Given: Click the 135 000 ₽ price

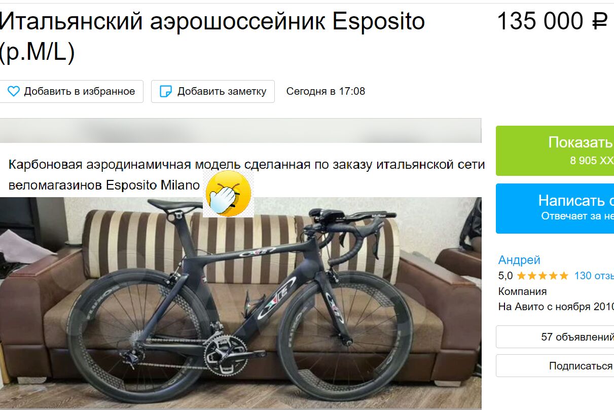Looking at the screenshot, I should click(552, 21).
